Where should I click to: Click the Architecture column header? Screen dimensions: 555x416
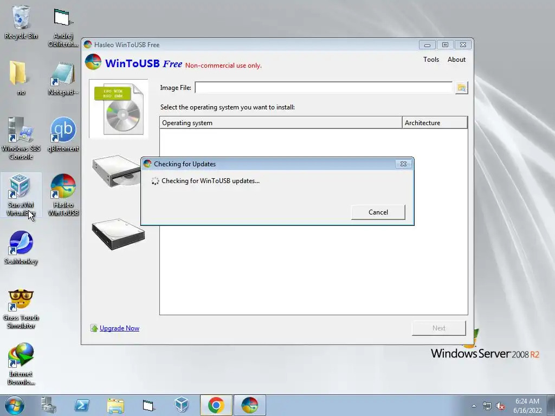point(435,123)
